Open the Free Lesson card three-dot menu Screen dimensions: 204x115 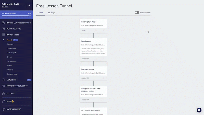coord(104,59)
